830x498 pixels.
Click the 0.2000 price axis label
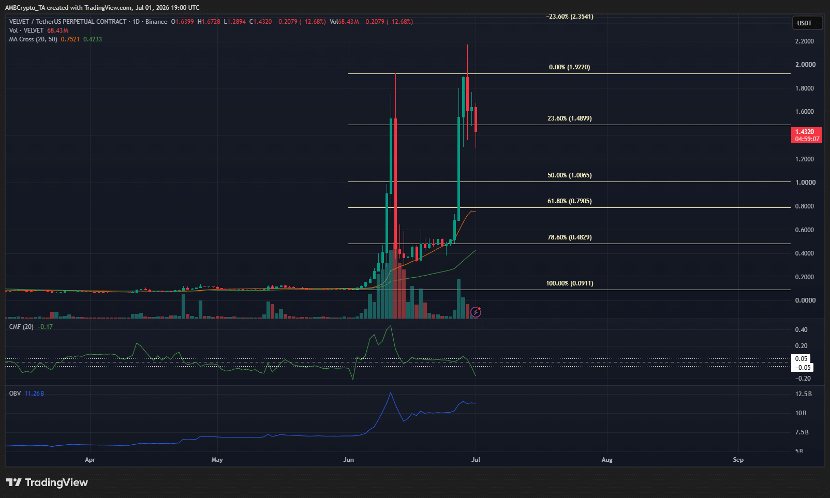805,277
